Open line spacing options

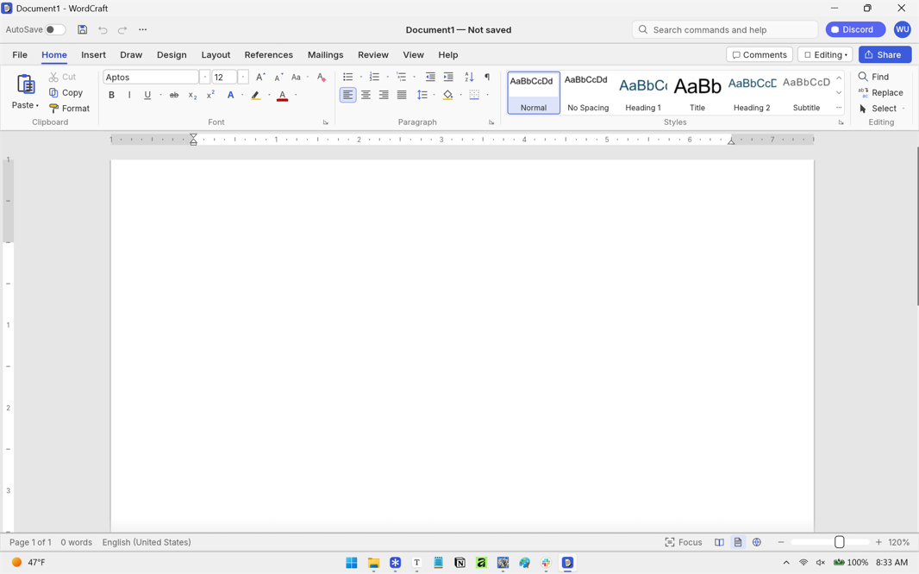tap(422, 95)
